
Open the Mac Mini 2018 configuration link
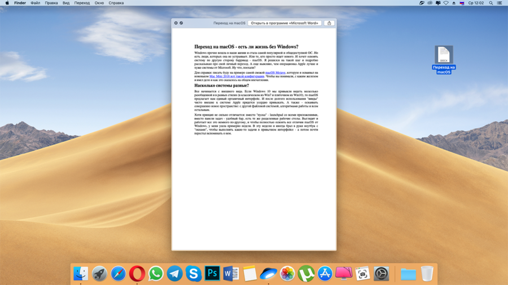(x=237, y=77)
